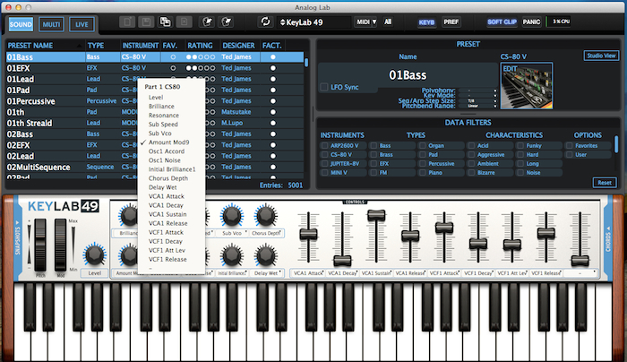Enable the Bass type filter

(374, 145)
